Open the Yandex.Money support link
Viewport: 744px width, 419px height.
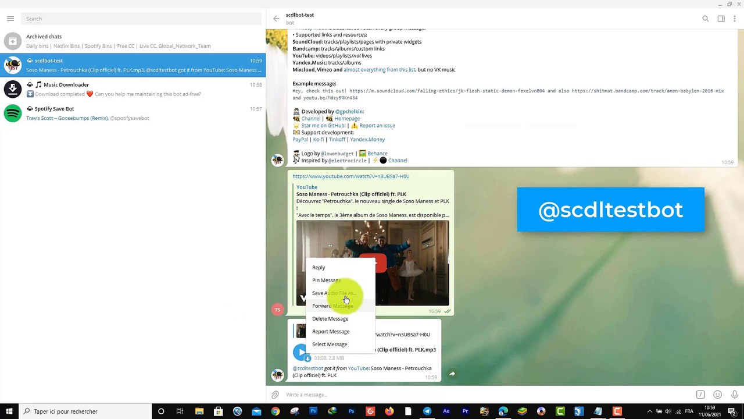click(367, 140)
